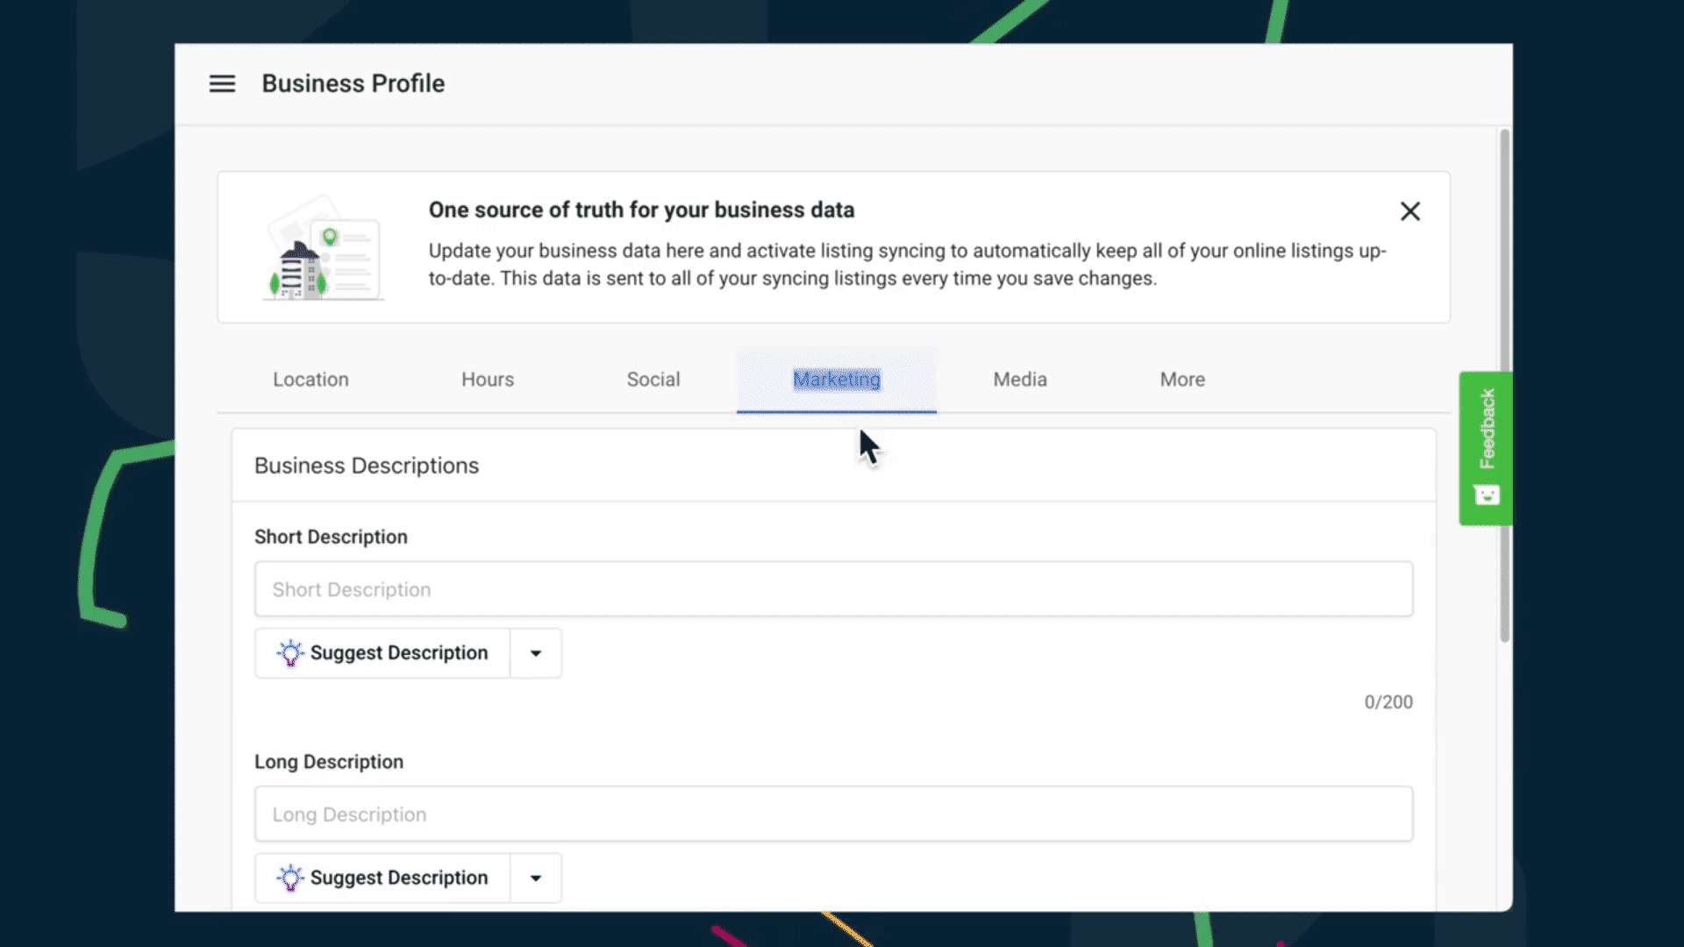This screenshot has width=1684, height=947.
Task: Open the hamburger navigation menu
Action: click(222, 83)
